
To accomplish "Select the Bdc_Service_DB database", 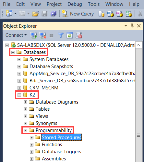I will [x=82, y=81].
